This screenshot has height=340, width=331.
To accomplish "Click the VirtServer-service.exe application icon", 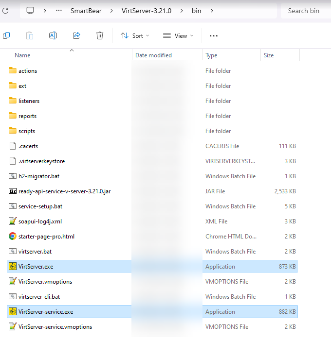I will (x=12, y=311).
